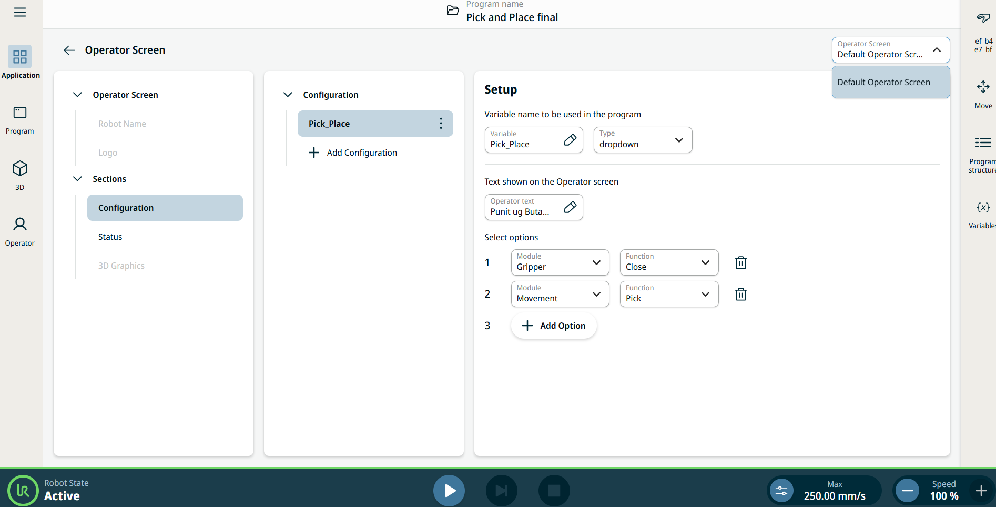Open the Move panel
The width and height of the screenshot is (996, 507).
983,94
